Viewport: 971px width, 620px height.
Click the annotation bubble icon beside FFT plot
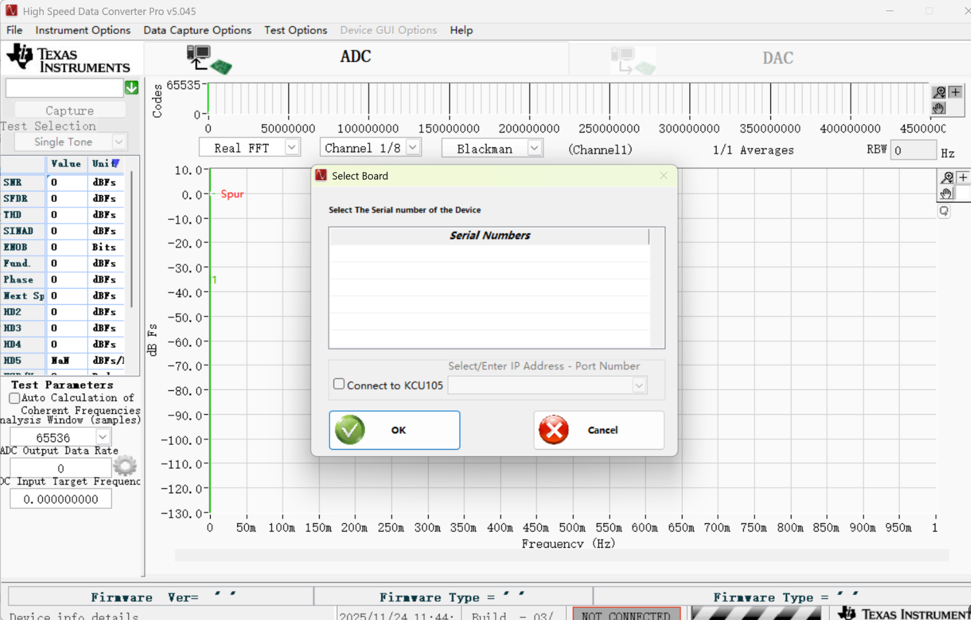click(x=944, y=211)
